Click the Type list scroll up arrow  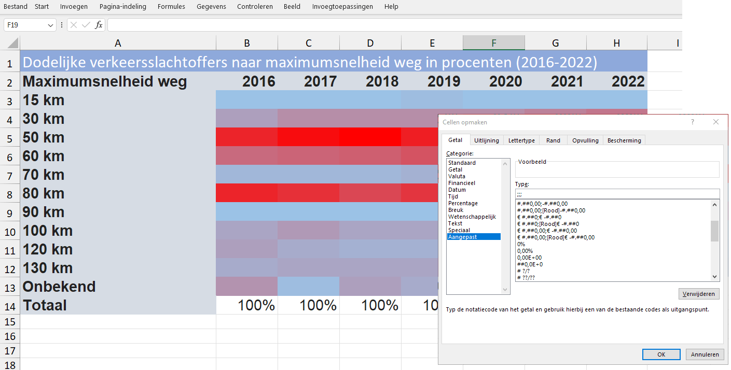click(x=715, y=205)
